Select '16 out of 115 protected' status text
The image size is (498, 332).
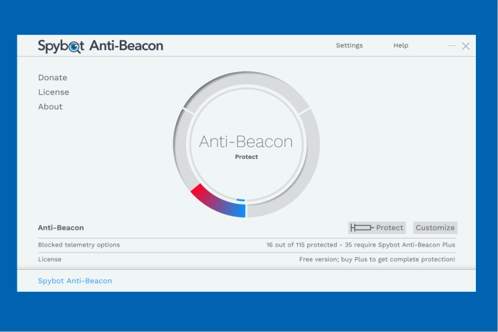point(301,244)
